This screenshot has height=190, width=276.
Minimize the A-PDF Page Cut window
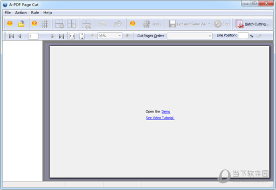[x=246, y=4]
